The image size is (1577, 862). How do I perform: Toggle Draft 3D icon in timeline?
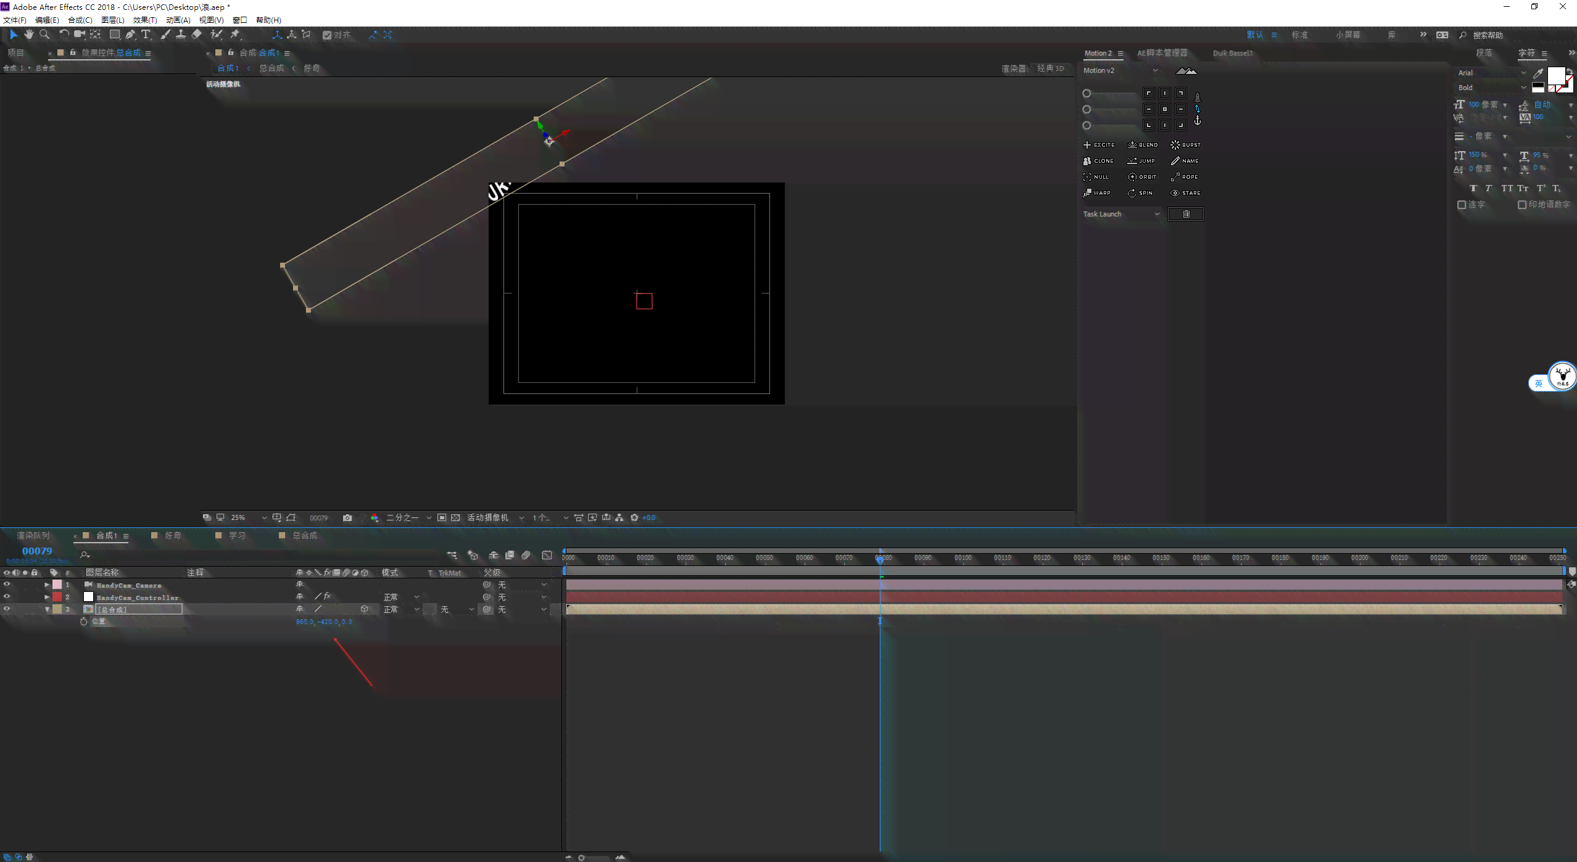[x=473, y=556]
